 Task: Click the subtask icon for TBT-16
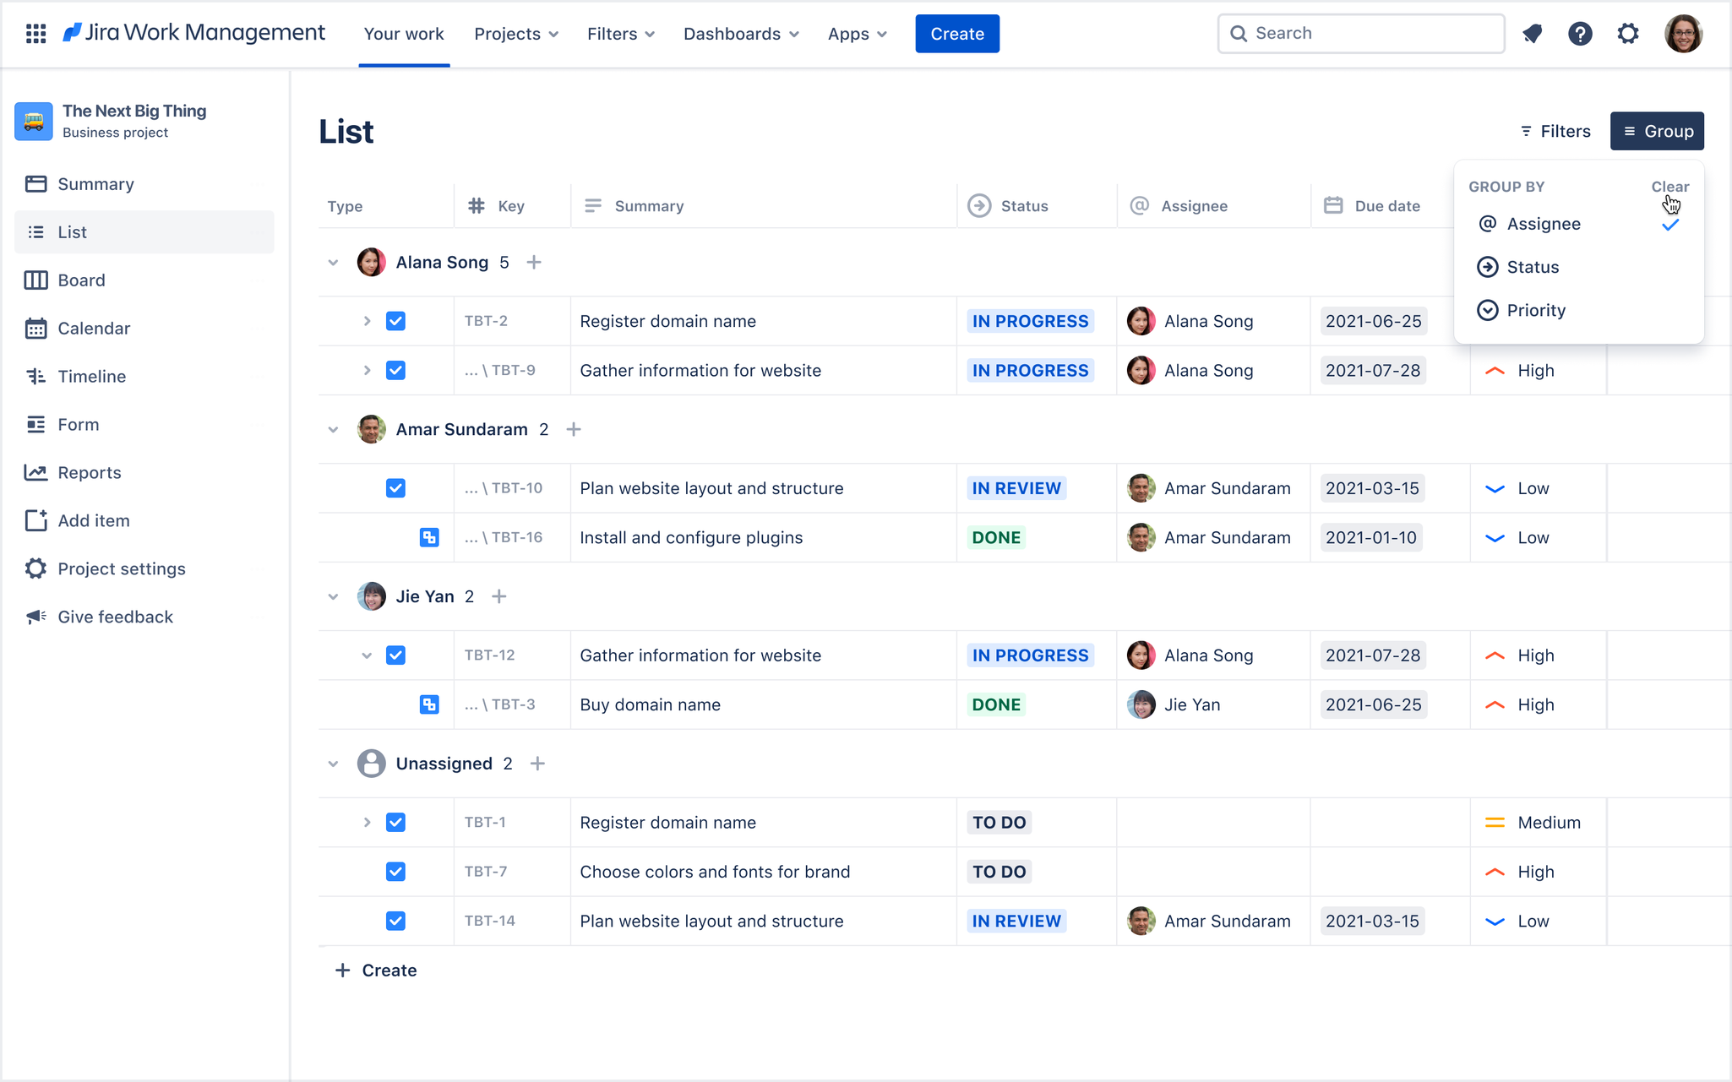pyautogui.click(x=429, y=538)
